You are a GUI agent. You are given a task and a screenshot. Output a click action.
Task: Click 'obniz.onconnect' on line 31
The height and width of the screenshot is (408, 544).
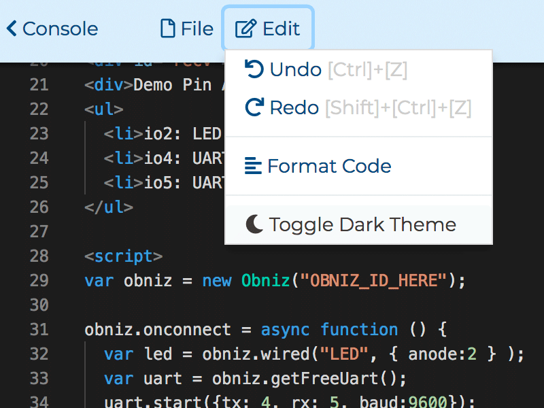tap(158, 330)
